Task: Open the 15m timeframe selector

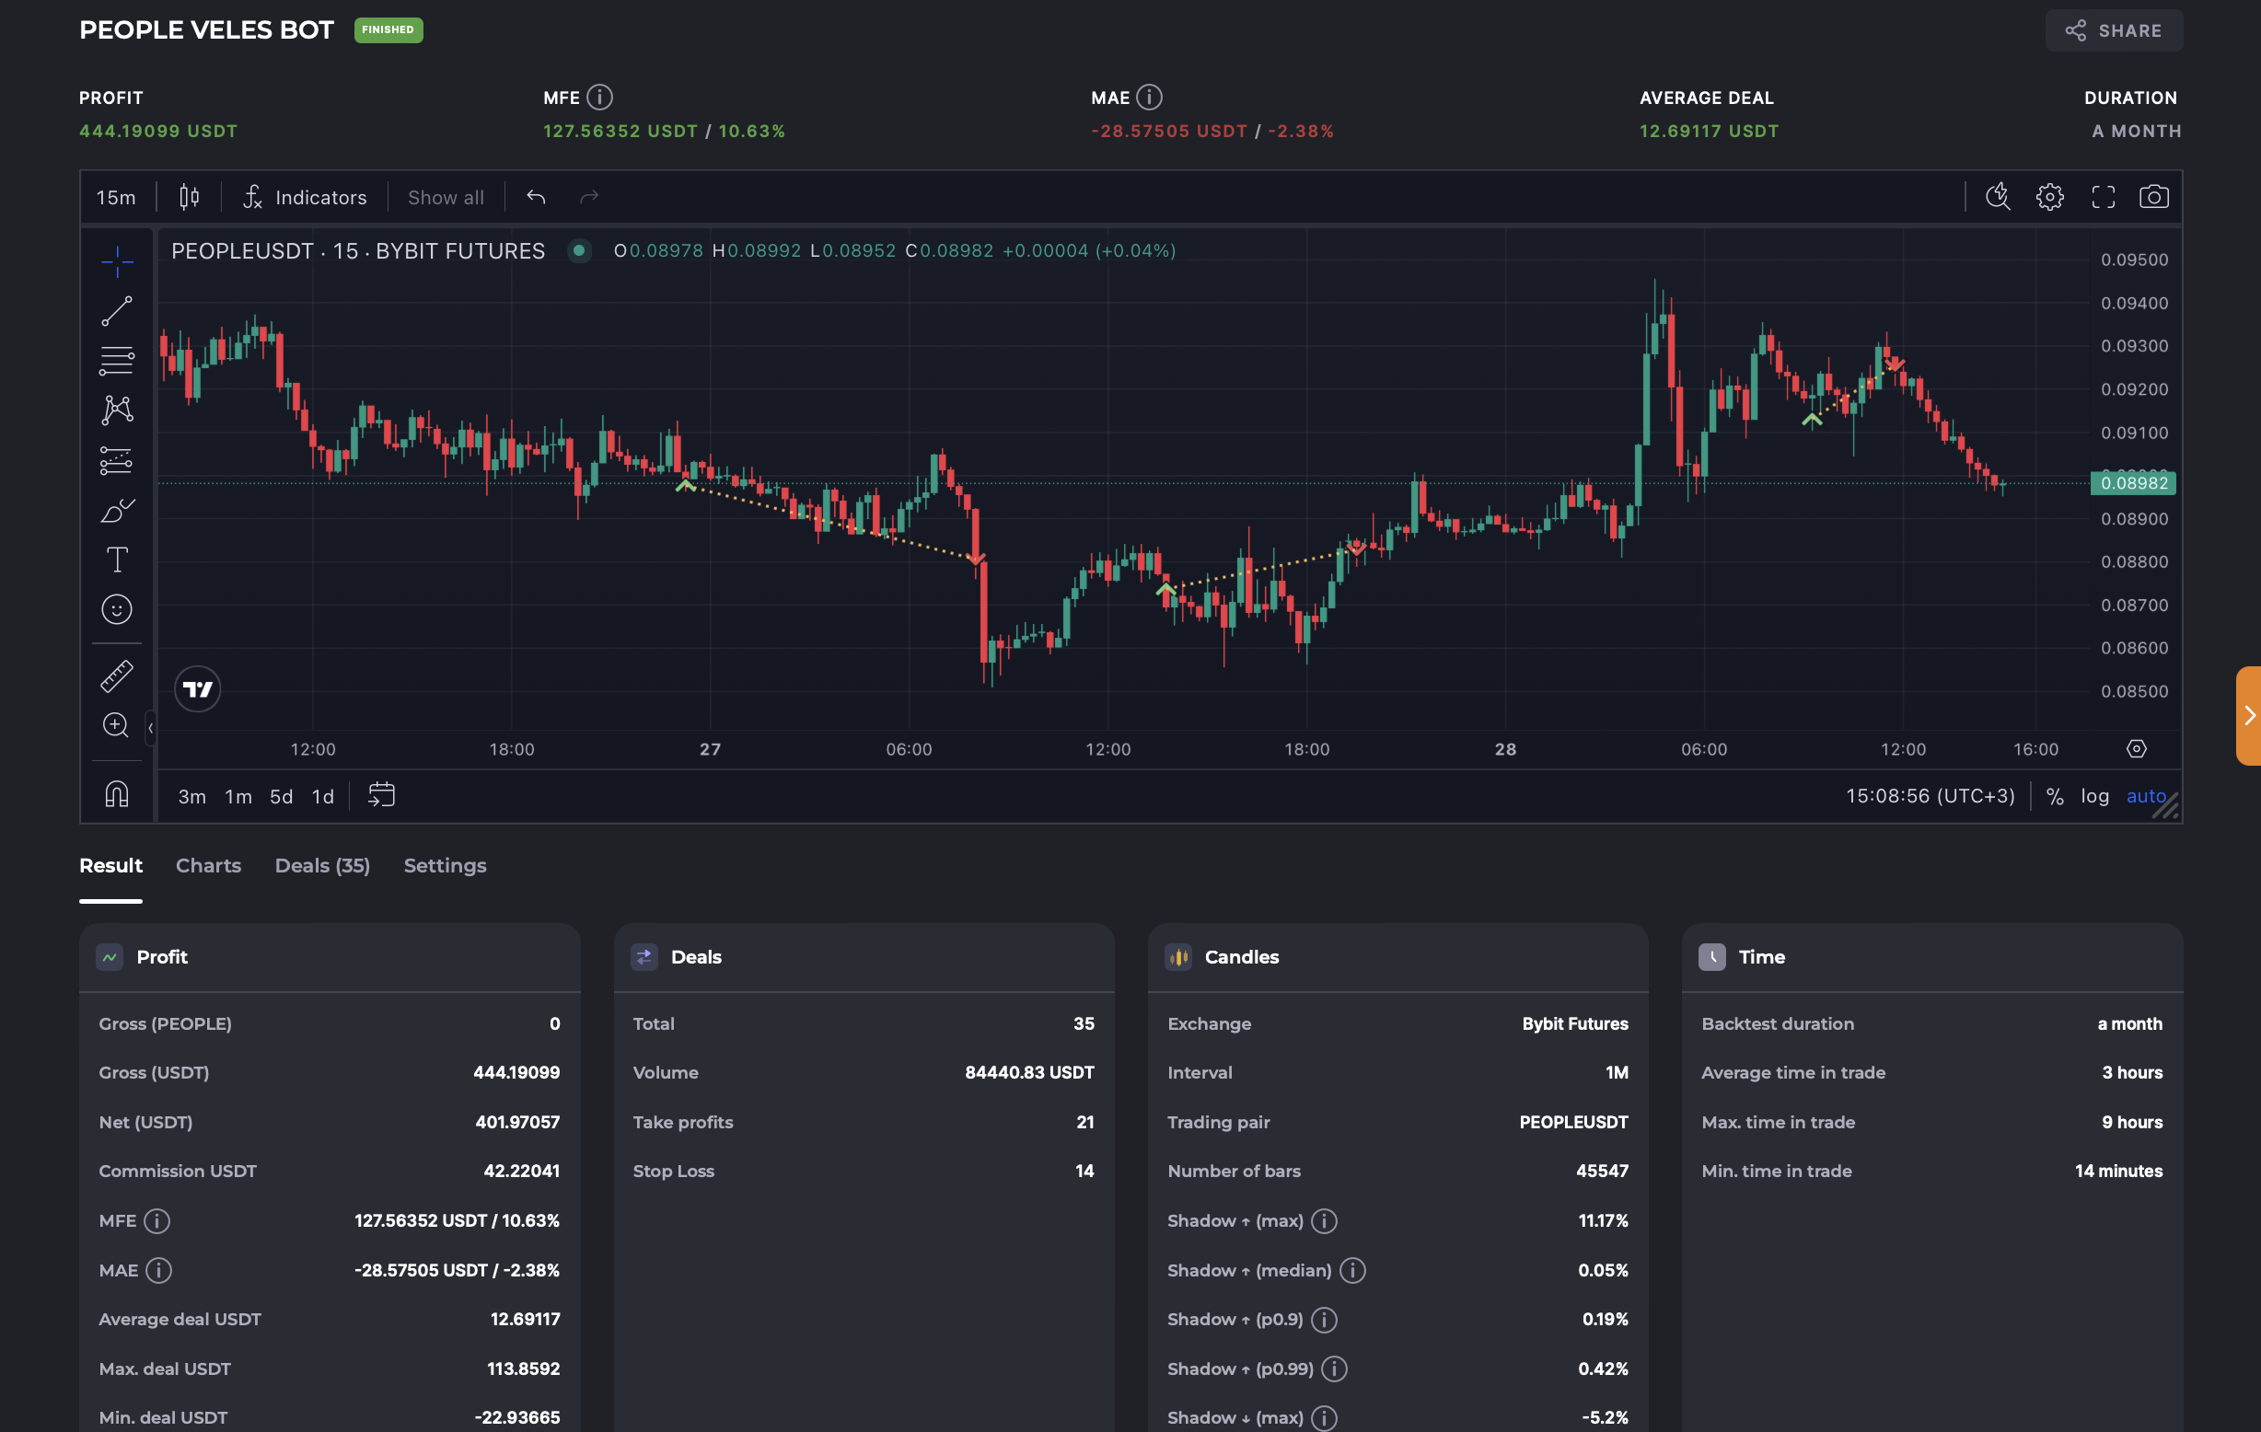Action: (x=115, y=196)
